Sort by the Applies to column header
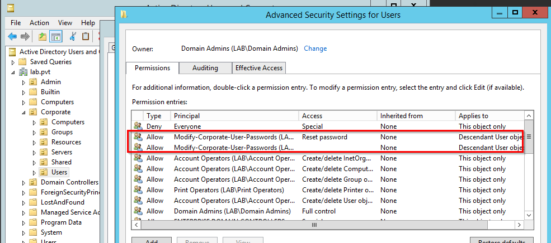The image size is (551, 243). [489, 116]
